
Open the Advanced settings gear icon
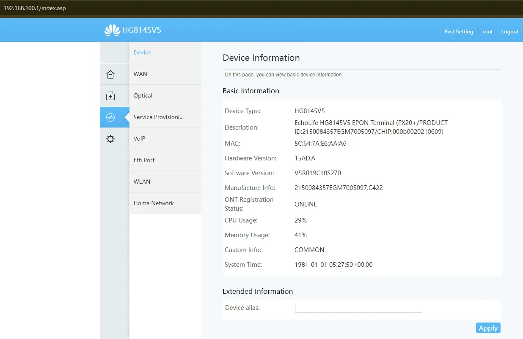tap(110, 138)
